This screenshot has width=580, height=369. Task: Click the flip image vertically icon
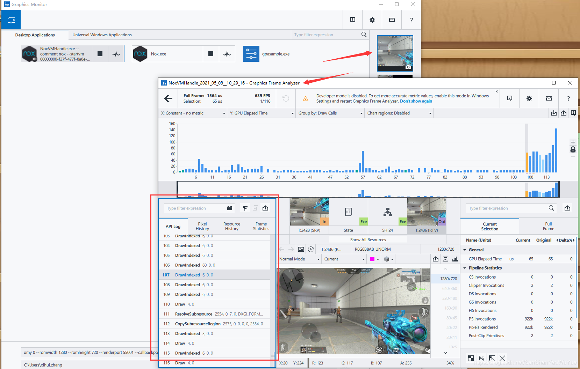tap(445, 259)
